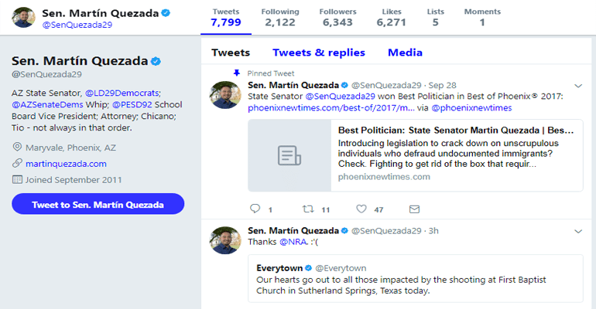The width and height of the screenshot is (596, 309).
Task: Switch to Tweets & replies tab
Action: point(318,53)
